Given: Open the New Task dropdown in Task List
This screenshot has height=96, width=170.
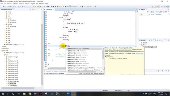Looking at the screenshot, I should tap(149, 12).
